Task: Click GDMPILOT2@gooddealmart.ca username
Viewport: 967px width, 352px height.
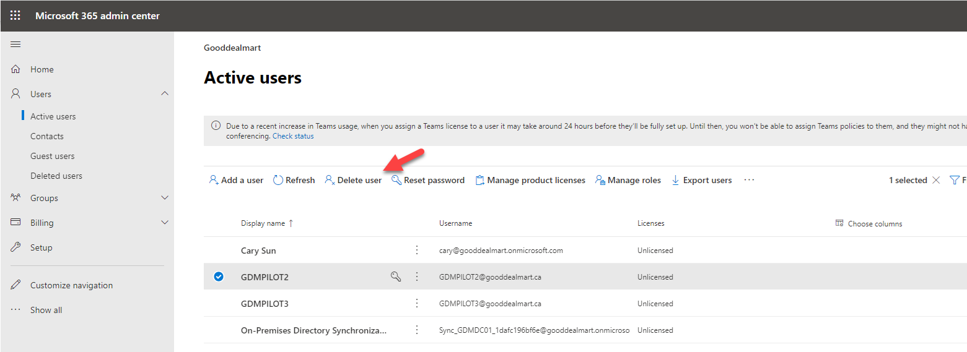Action: [x=490, y=277]
